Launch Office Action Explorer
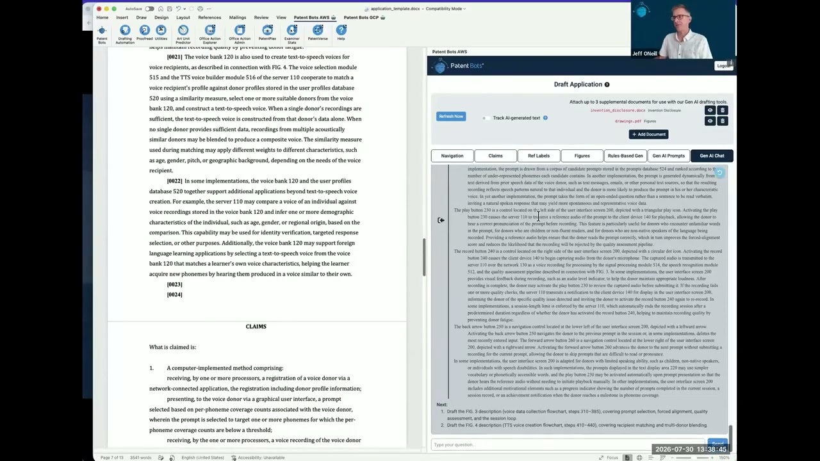820x461 pixels. click(209, 34)
